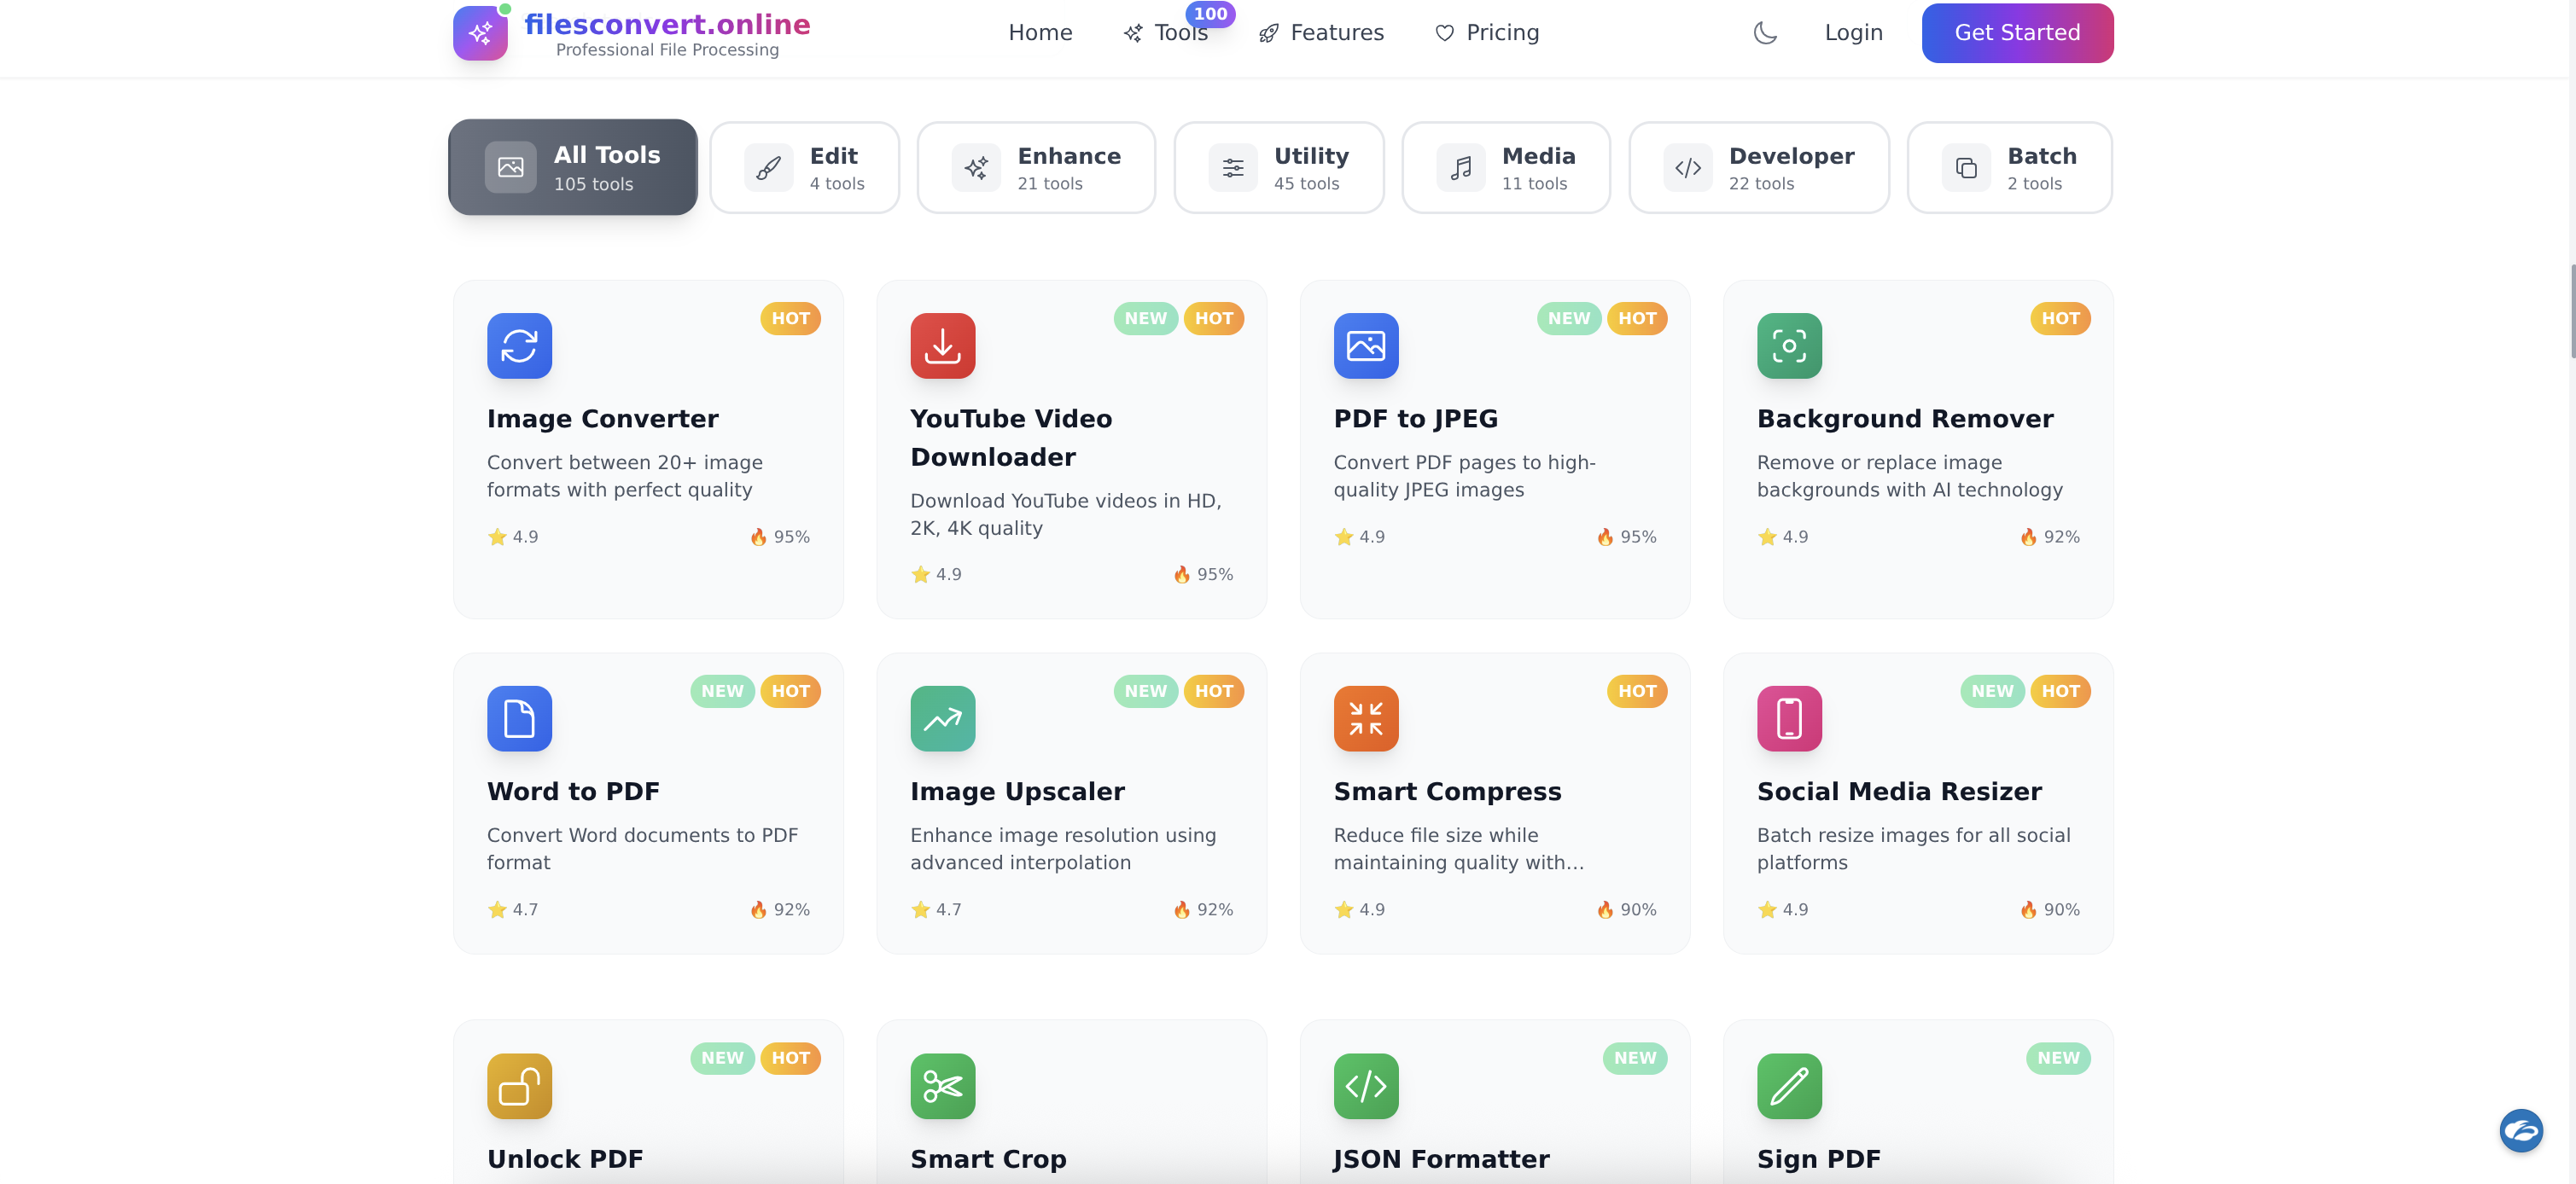Click the Tools sparkle icon in navbar
This screenshot has width=2576, height=1184.
1133,33
